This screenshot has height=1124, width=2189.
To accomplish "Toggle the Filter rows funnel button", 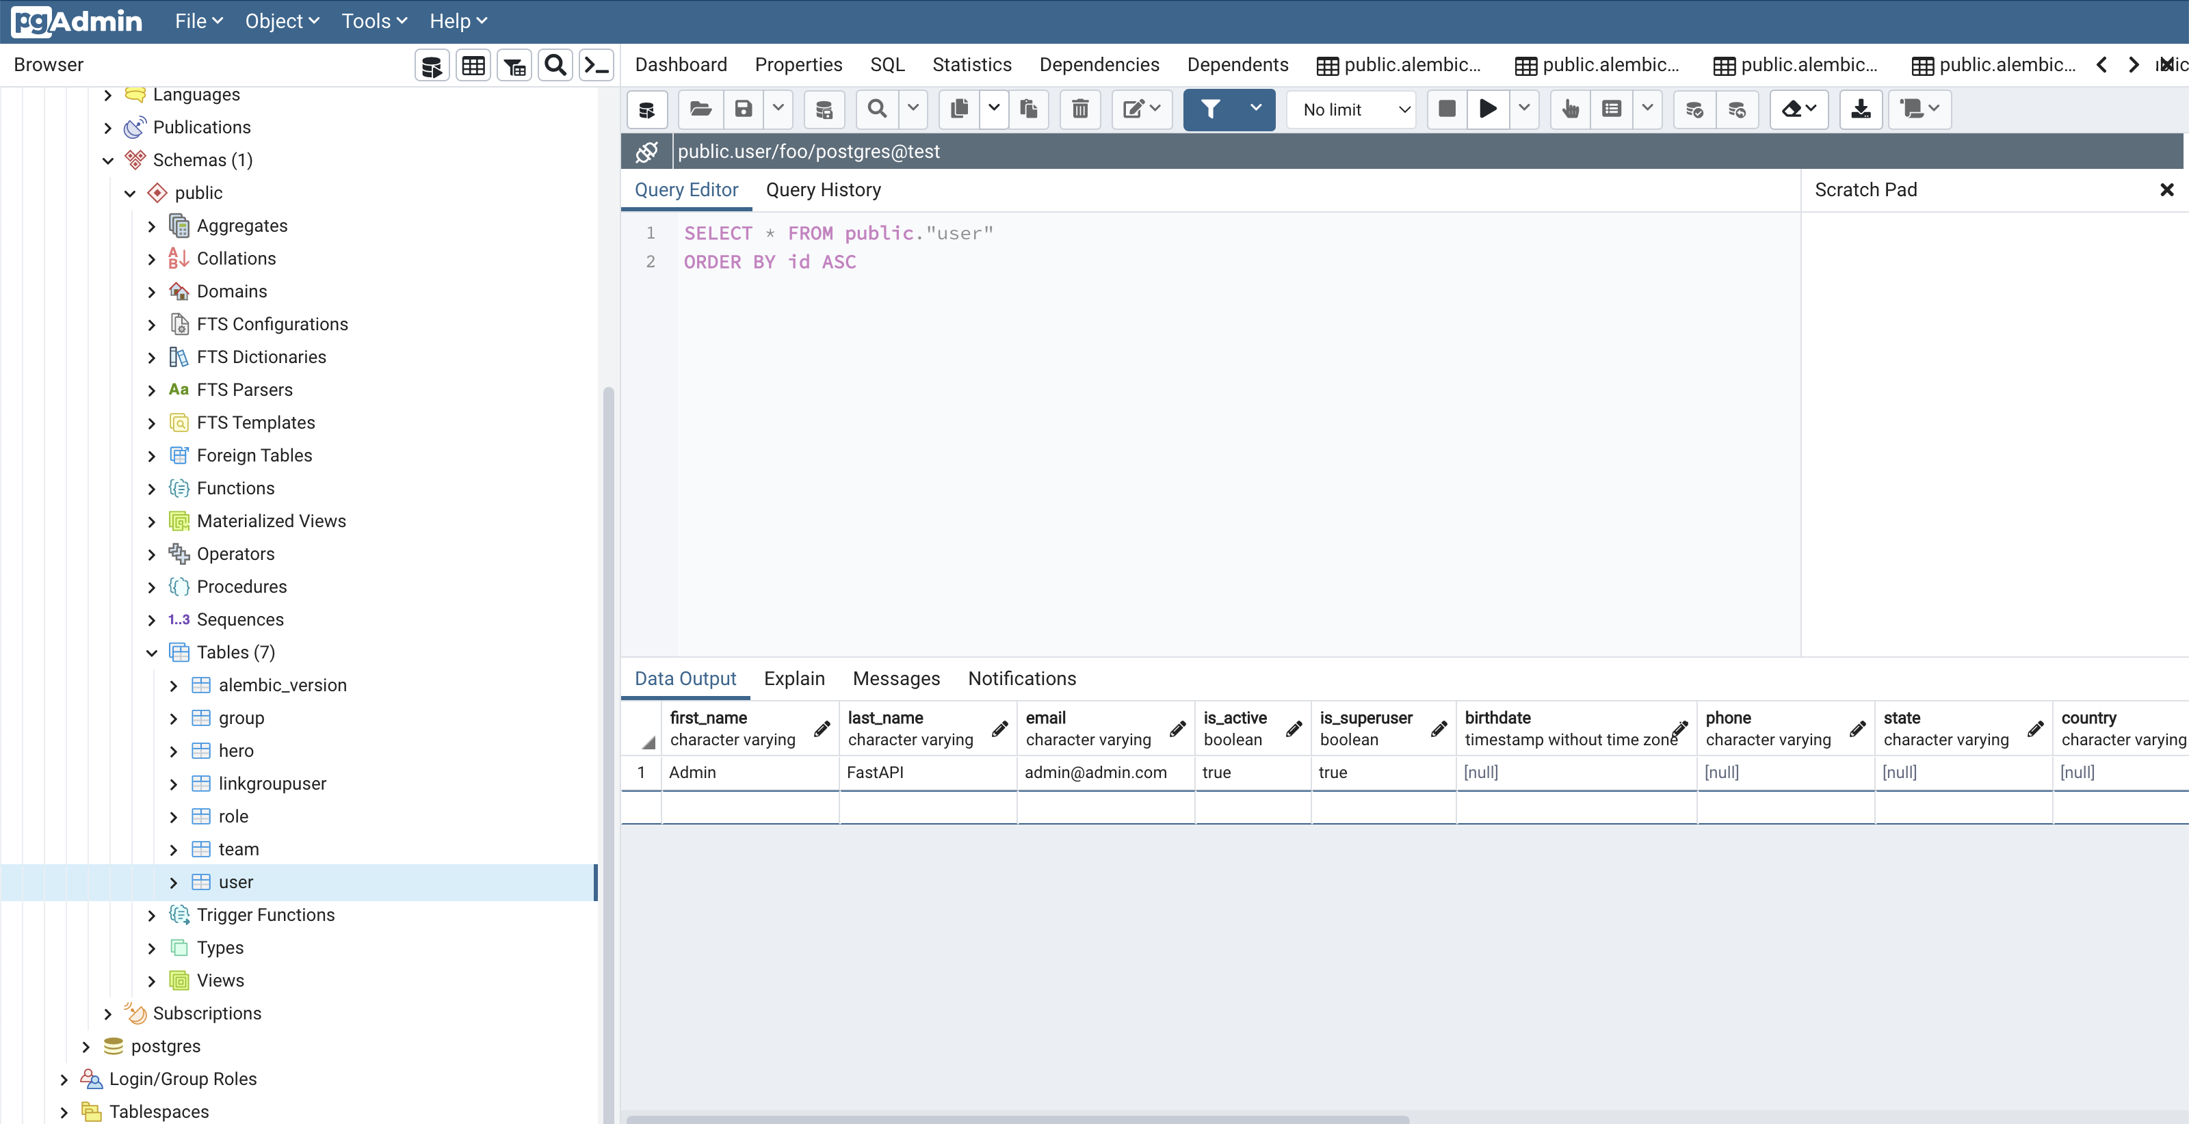I will 1211,109.
